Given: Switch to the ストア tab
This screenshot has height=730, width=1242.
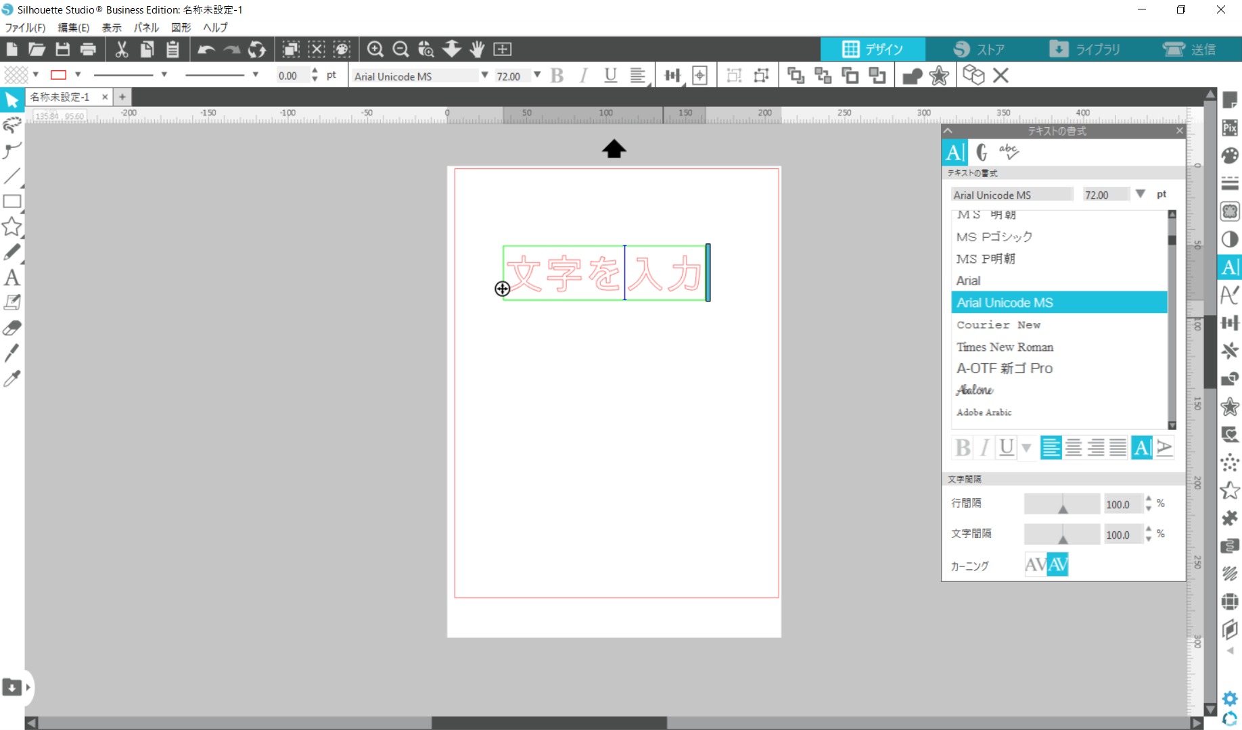Looking at the screenshot, I should (979, 49).
